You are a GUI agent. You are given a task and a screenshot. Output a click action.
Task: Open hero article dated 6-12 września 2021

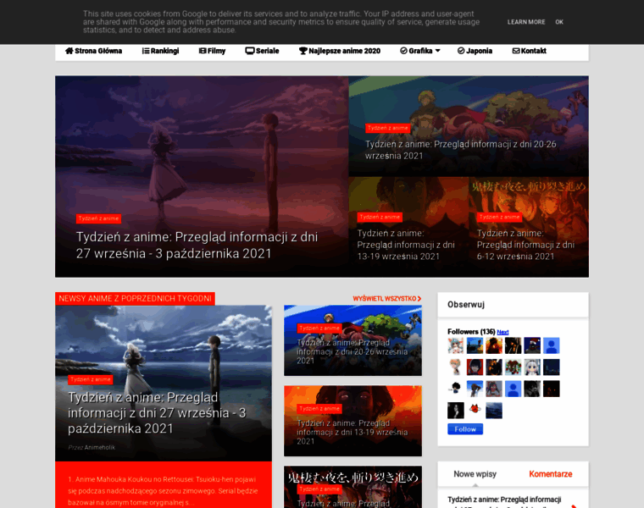(525, 245)
